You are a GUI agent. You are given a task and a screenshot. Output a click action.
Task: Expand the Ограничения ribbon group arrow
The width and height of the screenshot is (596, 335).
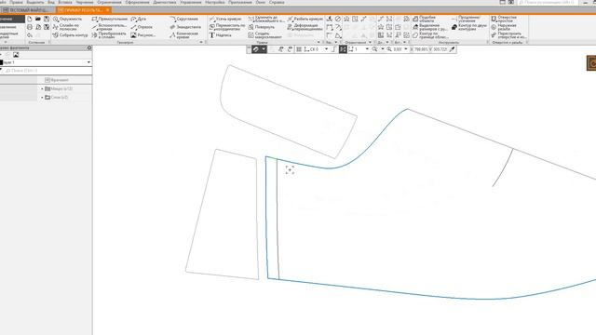pos(371,42)
